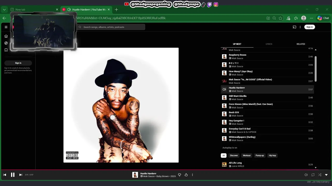Select the All filter chip
This screenshot has height=186, width=332.
coord(224,156)
